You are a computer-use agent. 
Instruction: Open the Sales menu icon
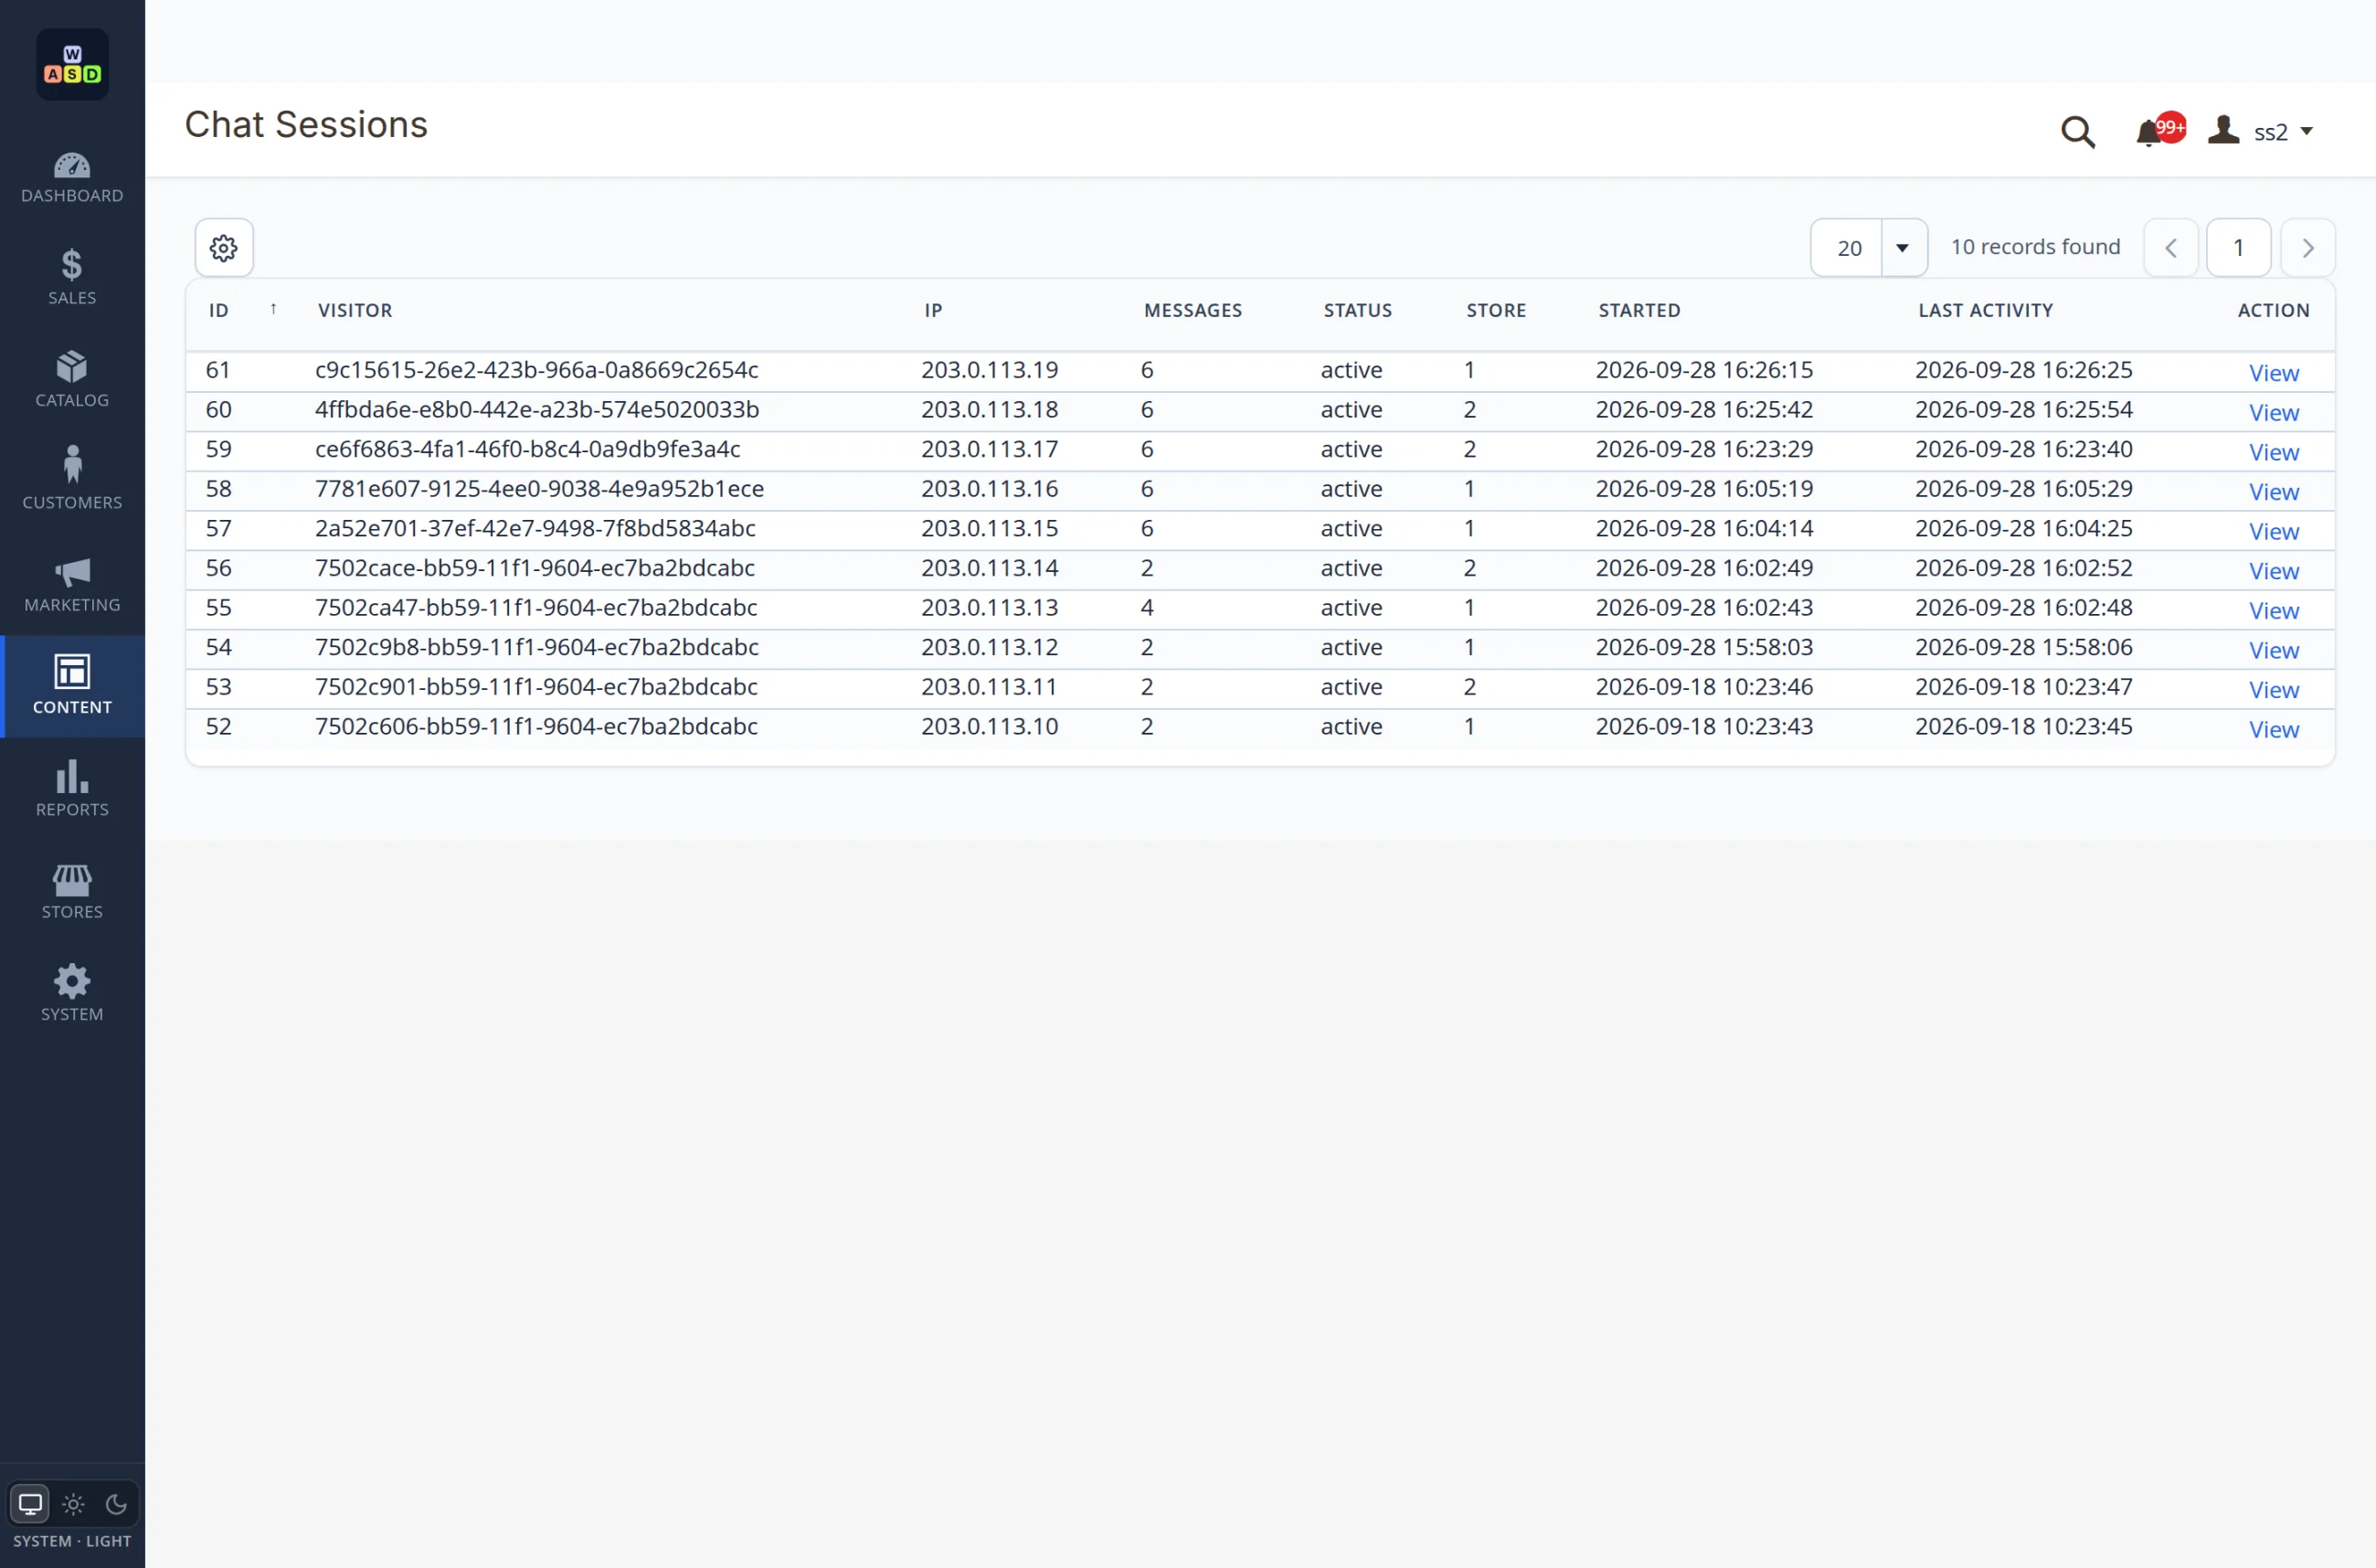pos(72,264)
